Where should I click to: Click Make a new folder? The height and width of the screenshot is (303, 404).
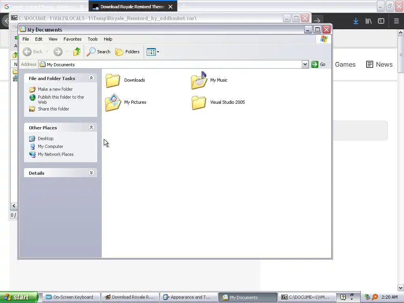click(x=55, y=89)
